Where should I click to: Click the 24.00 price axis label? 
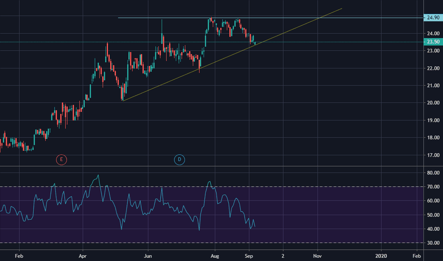(433, 34)
